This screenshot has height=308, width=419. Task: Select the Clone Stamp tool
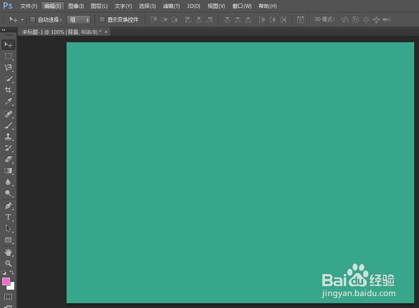click(x=8, y=137)
